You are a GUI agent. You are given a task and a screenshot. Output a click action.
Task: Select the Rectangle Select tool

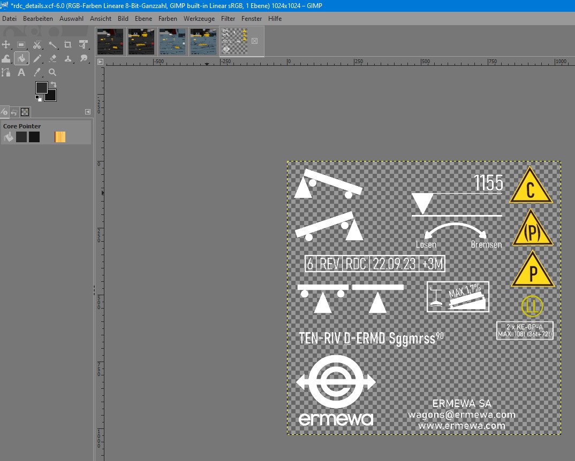coord(21,45)
